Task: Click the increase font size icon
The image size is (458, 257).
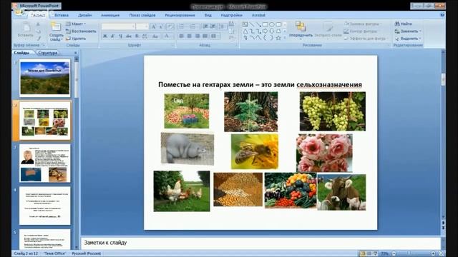Action: 153,26
